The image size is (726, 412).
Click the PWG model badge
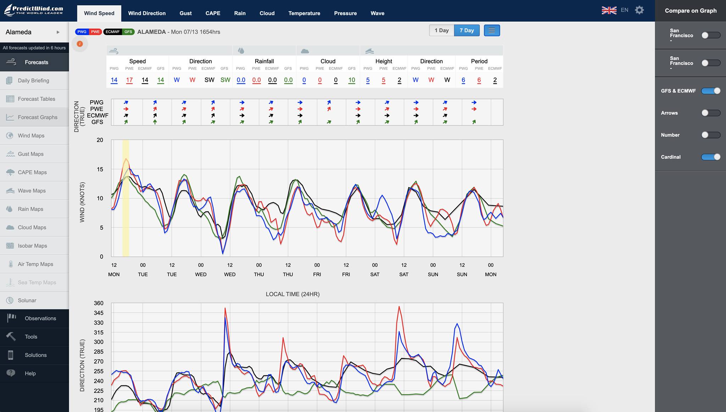coord(82,32)
